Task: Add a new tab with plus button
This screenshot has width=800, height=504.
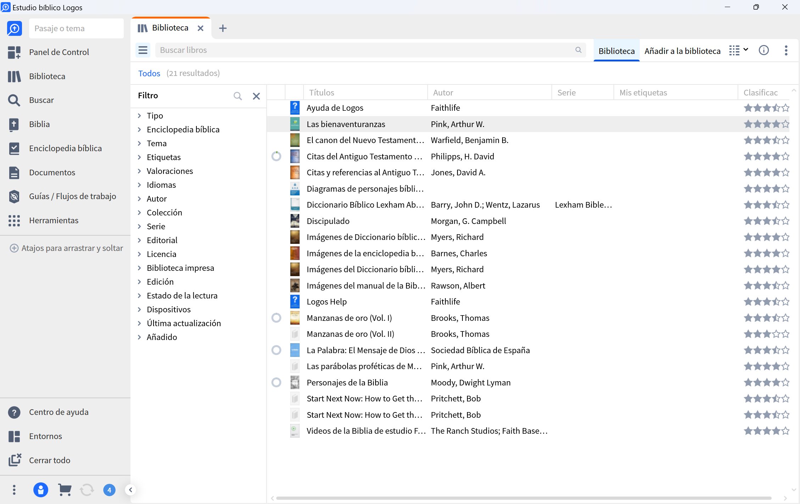Action: coord(223,28)
